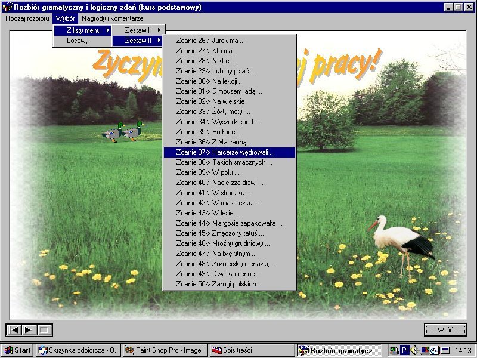Select Zdanie 50 Załogi polskich
This screenshot has height=358, width=477.
[x=229, y=284]
